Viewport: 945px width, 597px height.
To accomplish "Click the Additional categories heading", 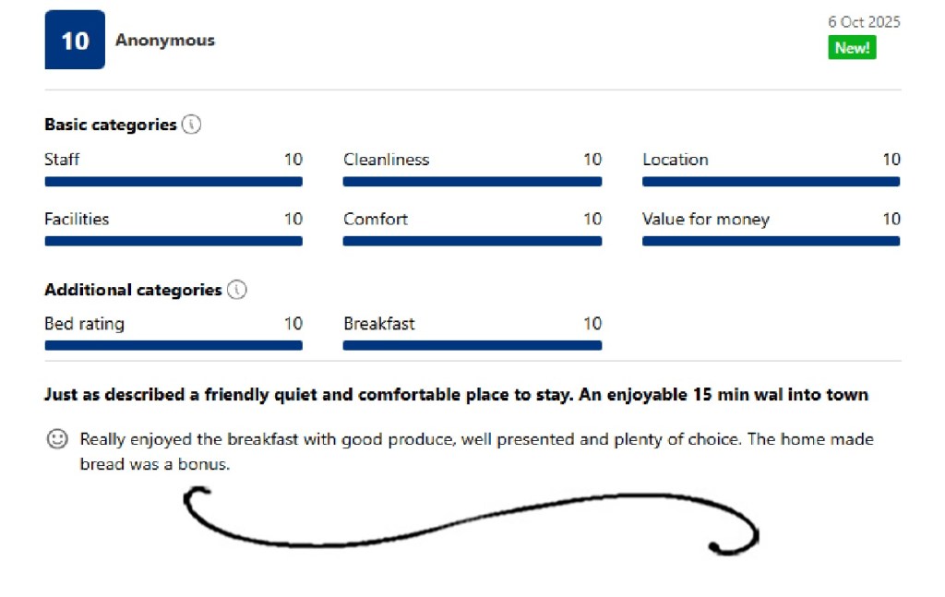I will pyautogui.click(x=133, y=290).
